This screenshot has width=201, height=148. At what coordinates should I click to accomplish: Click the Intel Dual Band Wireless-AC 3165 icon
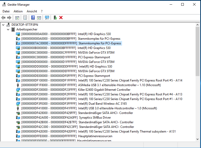tap(18, 103)
